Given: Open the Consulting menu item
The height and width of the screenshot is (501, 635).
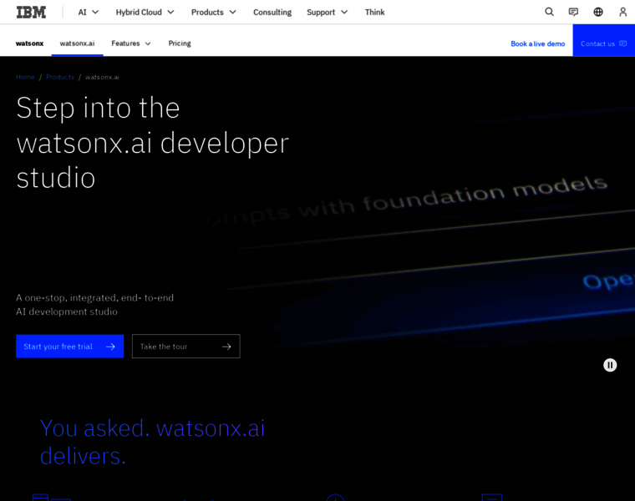Looking at the screenshot, I should coord(272,13).
